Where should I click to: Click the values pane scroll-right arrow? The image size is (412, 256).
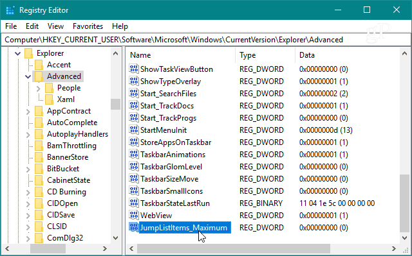(x=393, y=248)
